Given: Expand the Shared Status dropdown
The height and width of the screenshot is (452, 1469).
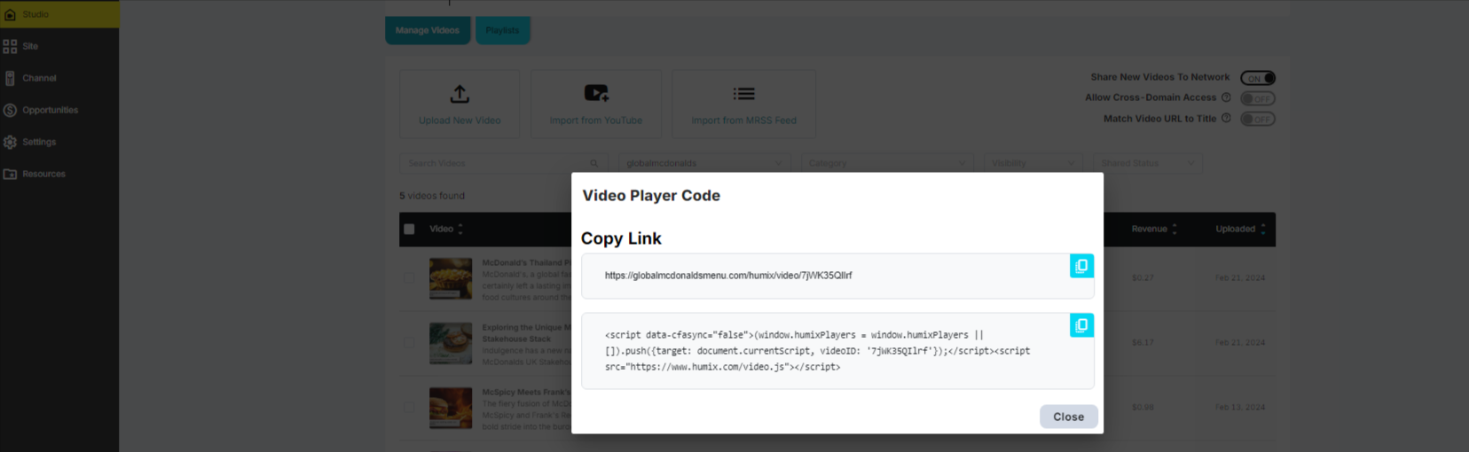Looking at the screenshot, I should pos(1148,163).
